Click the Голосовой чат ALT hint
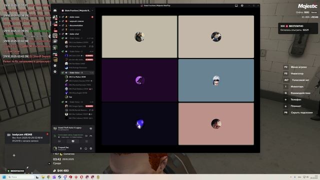Screen dimensions: 320x180 (297, 80)
